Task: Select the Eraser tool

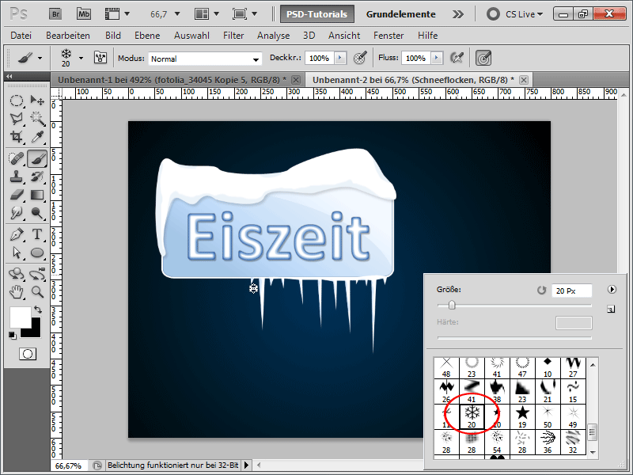Action: tap(16, 195)
